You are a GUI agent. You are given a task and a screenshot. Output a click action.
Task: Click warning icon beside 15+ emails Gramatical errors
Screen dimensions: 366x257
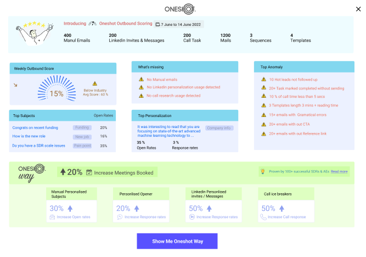tap(264, 115)
